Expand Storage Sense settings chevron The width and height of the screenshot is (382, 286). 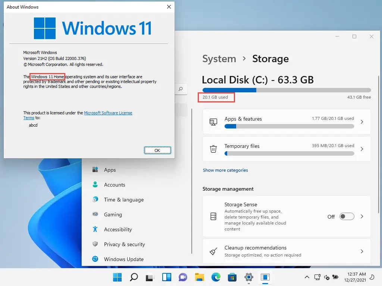pyautogui.click(x=362, y=216)
